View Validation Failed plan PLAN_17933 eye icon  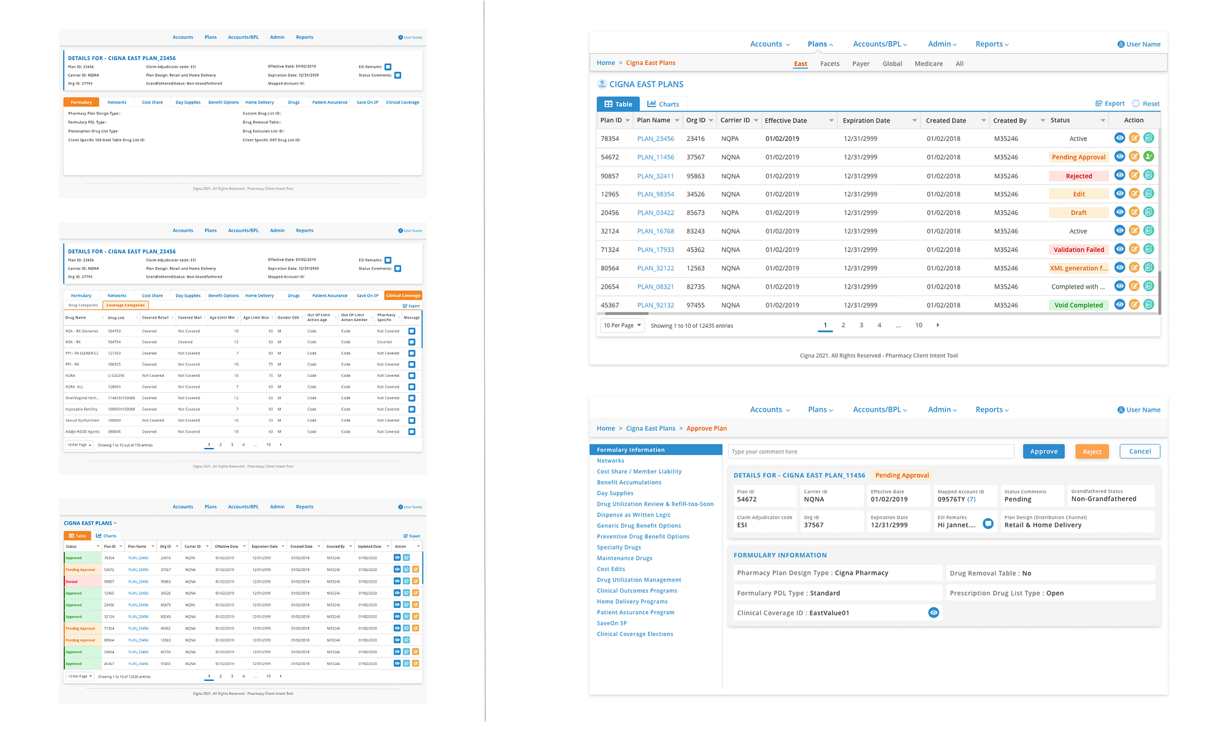1119,249
